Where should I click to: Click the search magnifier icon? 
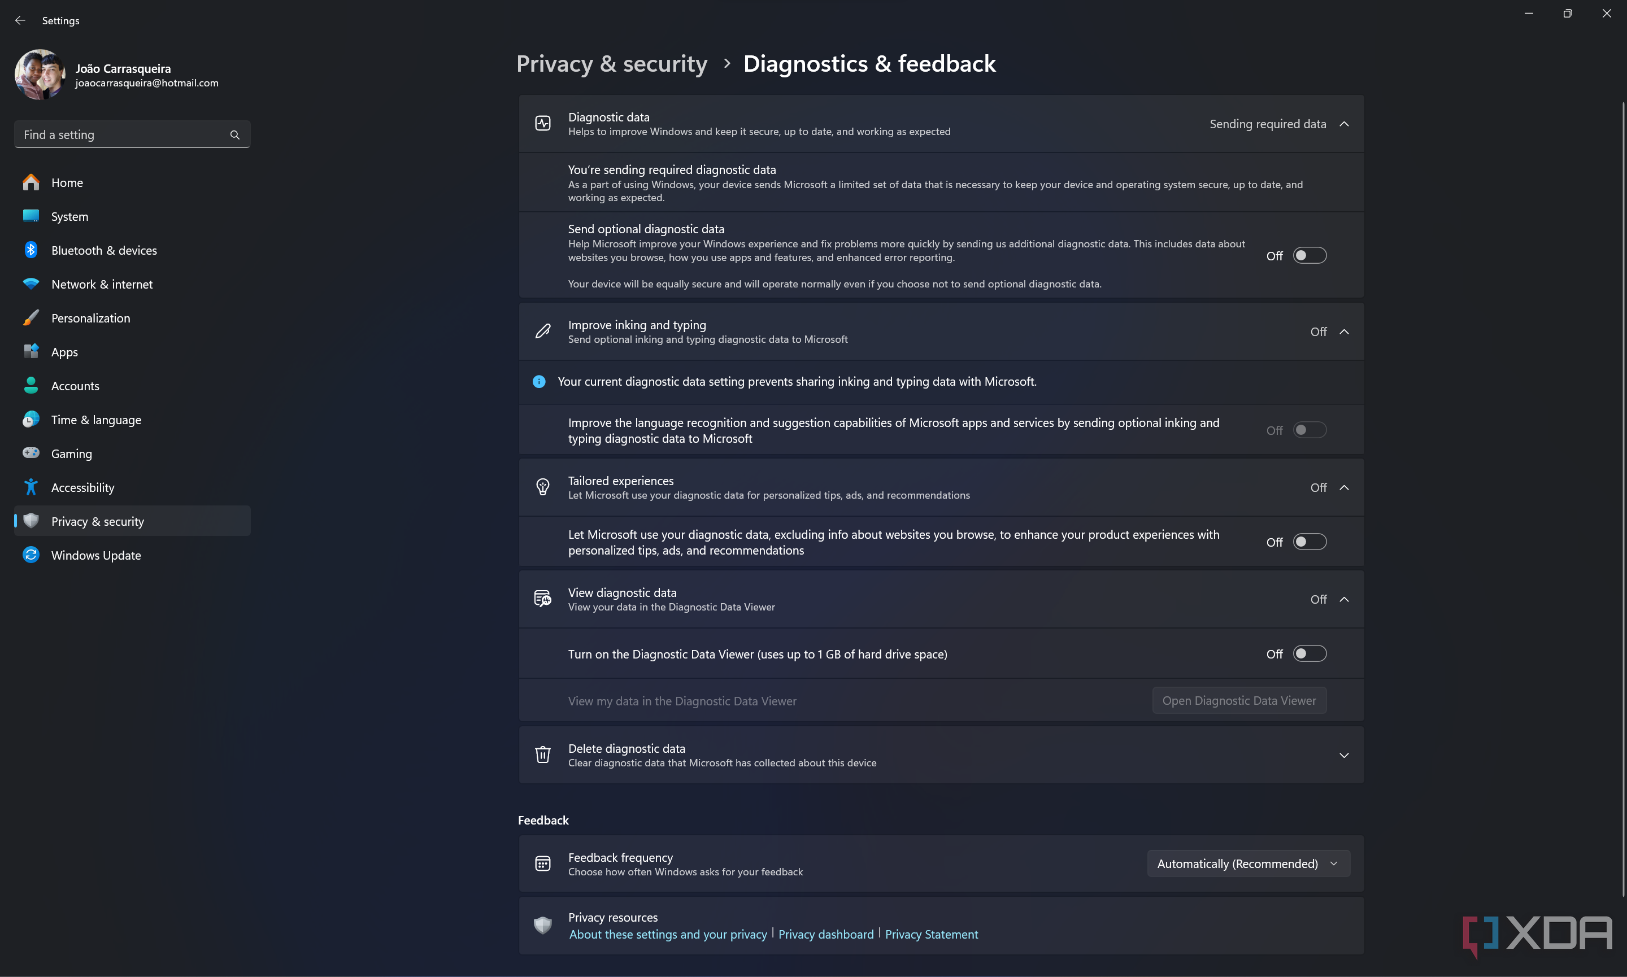coord(234,134)
